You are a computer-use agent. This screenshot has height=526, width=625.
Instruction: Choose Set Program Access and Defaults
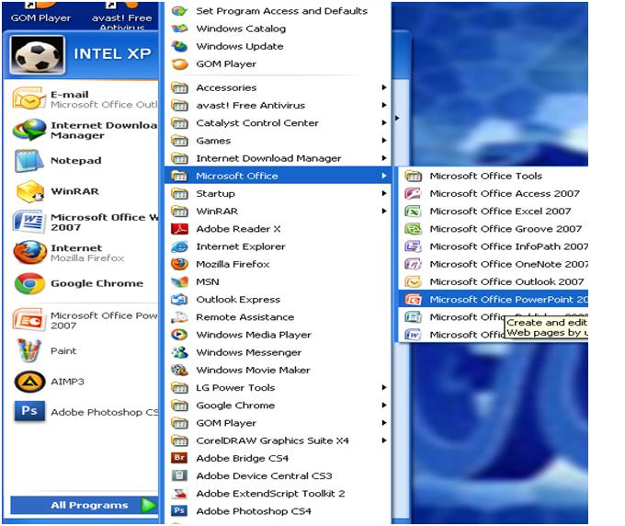coord(278,11)
